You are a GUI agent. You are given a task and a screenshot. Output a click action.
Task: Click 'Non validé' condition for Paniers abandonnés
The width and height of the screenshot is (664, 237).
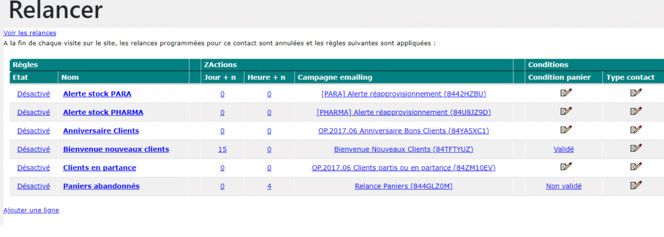563,186
